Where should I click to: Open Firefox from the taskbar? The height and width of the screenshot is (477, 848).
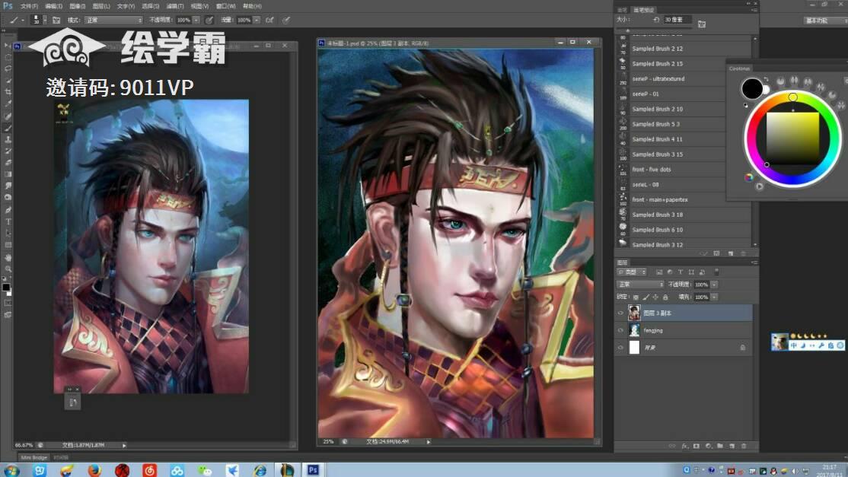[94, 470]
